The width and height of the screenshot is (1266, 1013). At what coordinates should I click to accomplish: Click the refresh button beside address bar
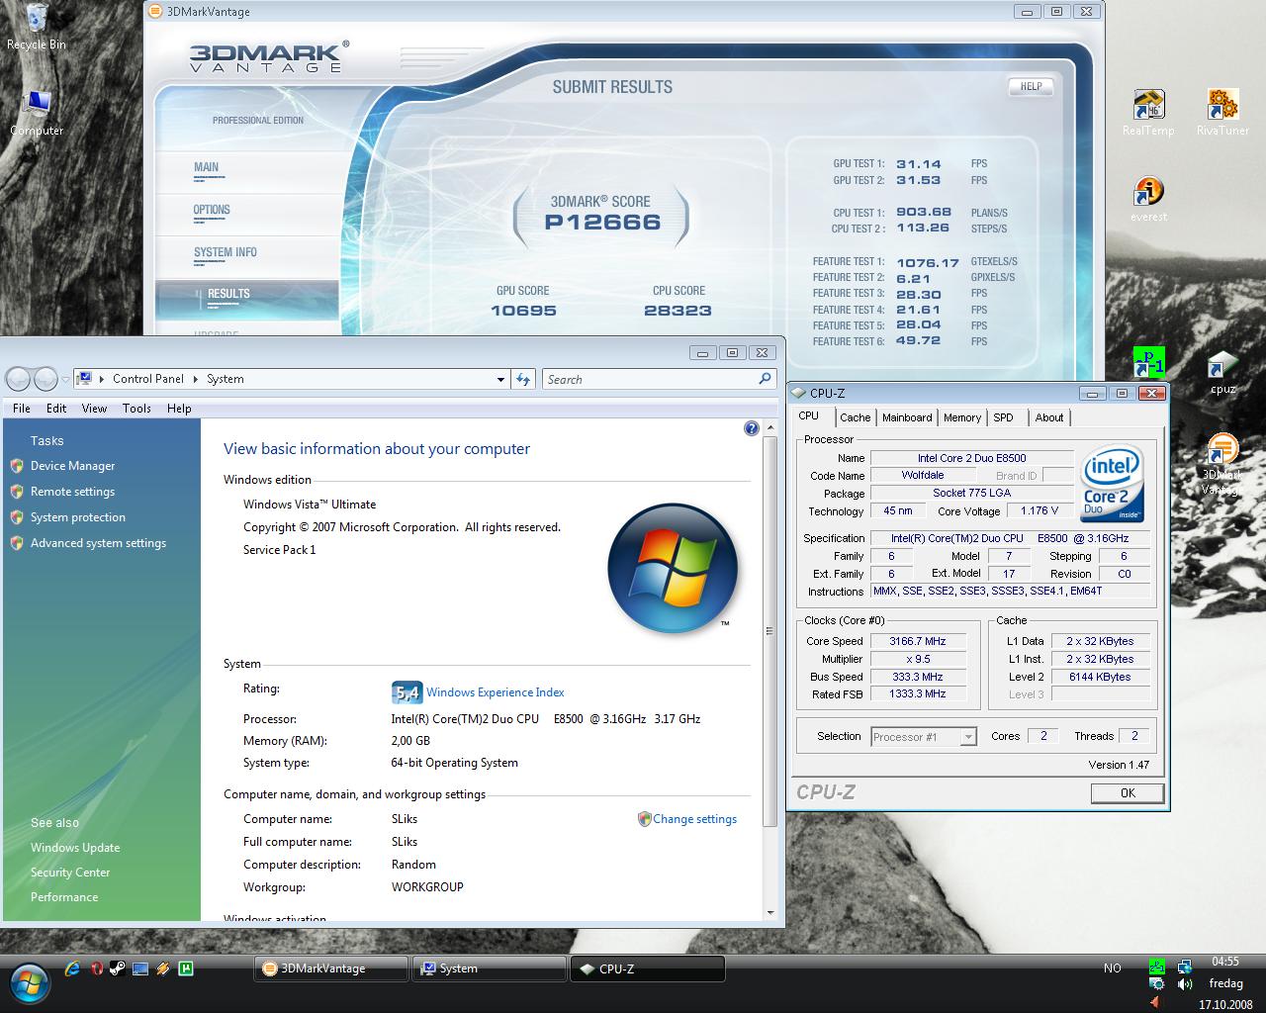click(523, 379)
